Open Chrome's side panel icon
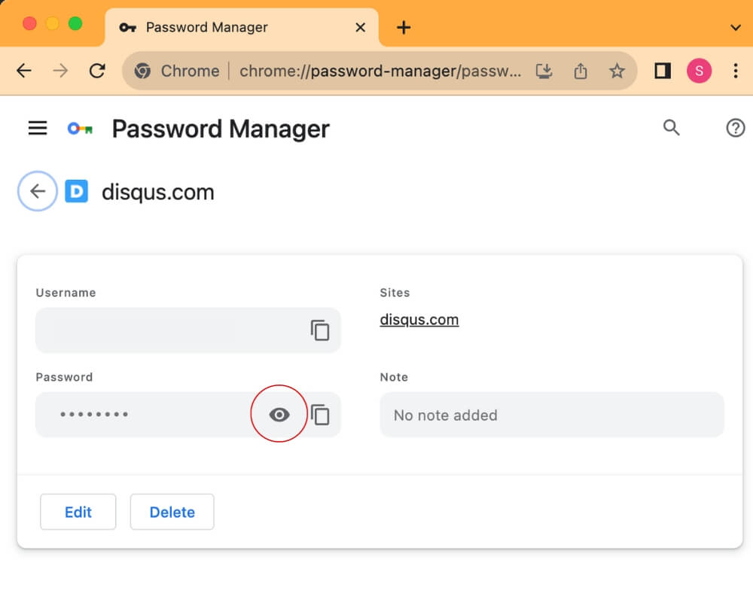This screenshot has width=753, height=602. click(662, 70)
